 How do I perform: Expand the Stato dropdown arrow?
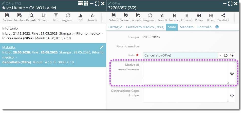click(x=220, y=55)
